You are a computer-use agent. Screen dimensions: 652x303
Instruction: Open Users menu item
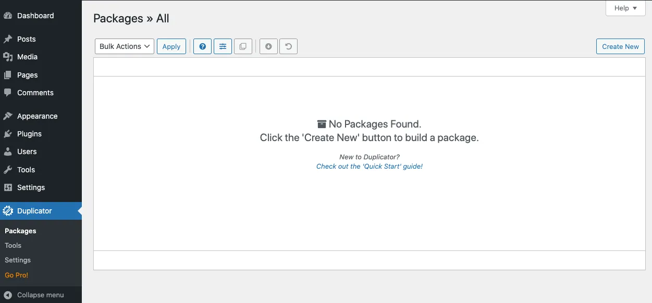[x=41, y=151]
